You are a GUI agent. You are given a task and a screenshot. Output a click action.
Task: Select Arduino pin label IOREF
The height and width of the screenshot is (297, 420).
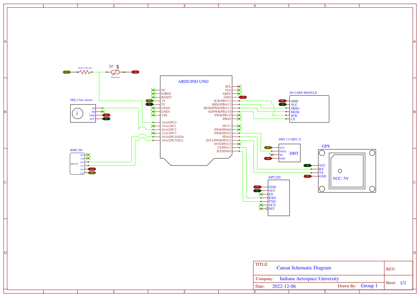[166, 94]
